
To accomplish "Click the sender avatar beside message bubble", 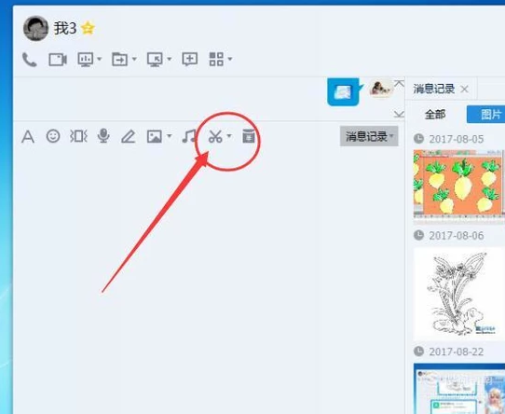I will point(381,88).
